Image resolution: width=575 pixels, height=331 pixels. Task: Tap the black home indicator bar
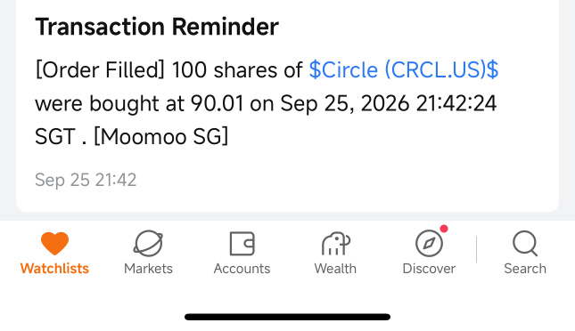(x=287, y=317)
